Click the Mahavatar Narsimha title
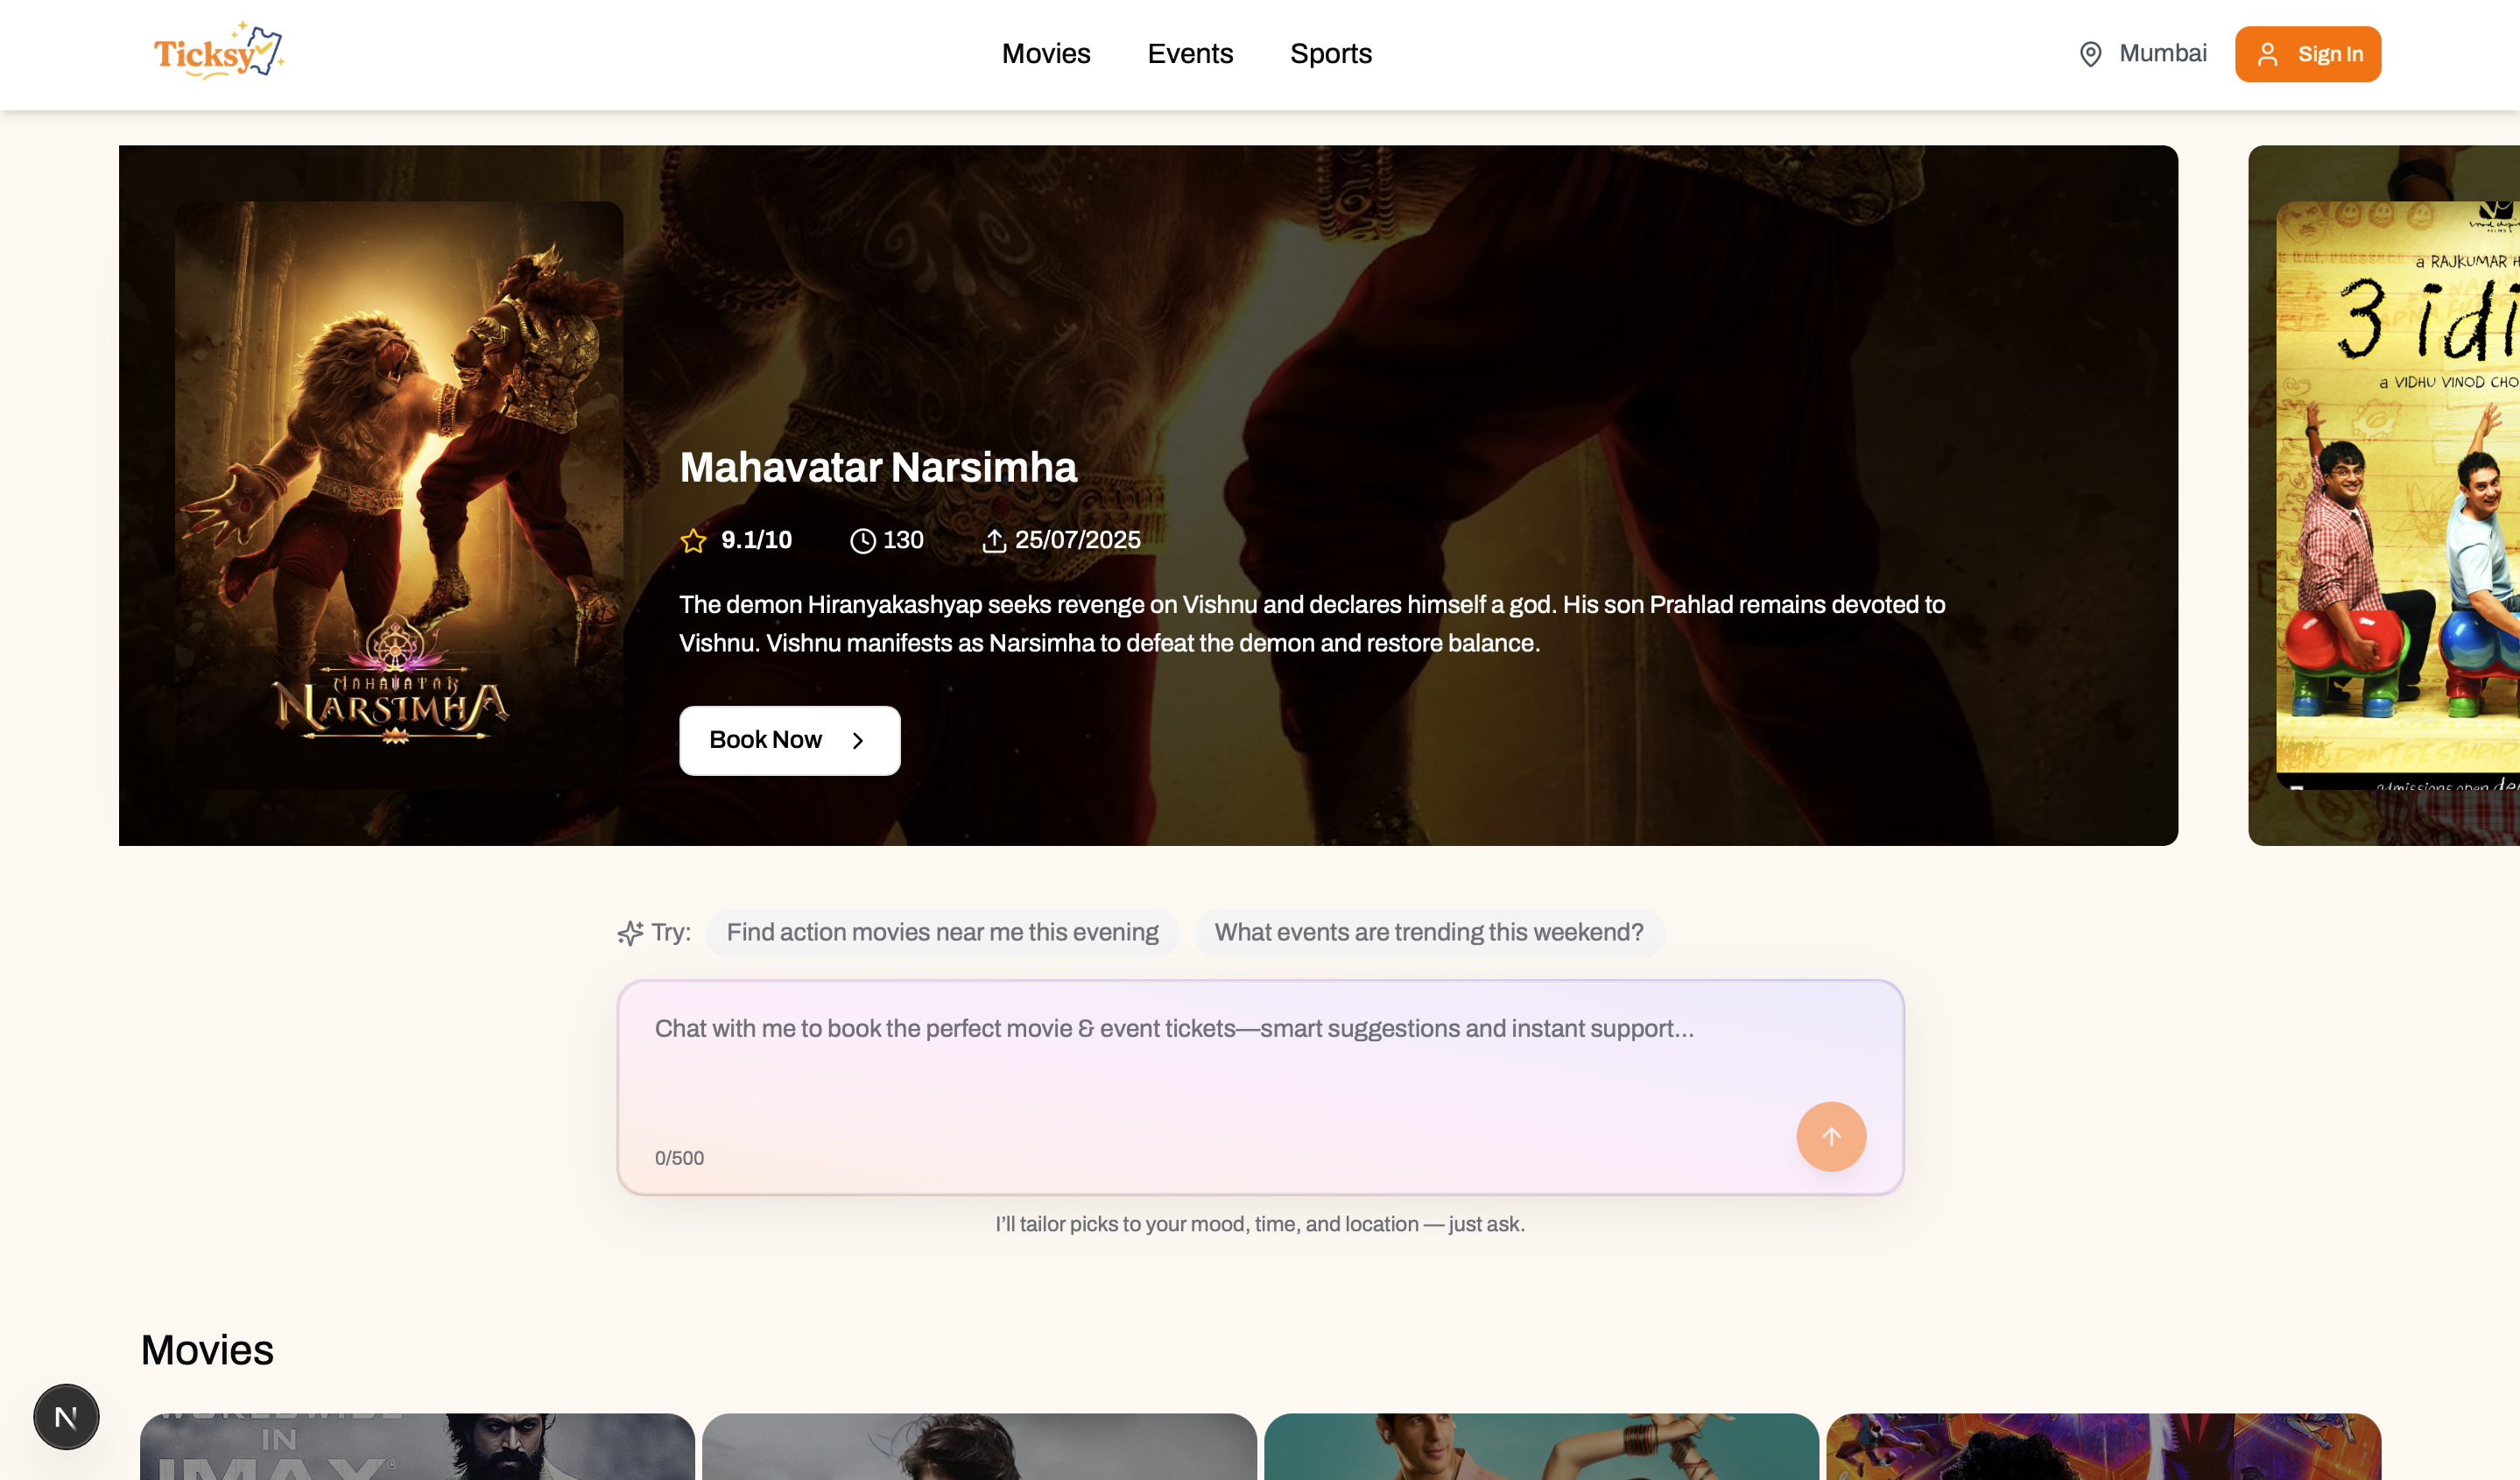The width and height of the screenshot is (2520, 1480). [x=878, y=467]
